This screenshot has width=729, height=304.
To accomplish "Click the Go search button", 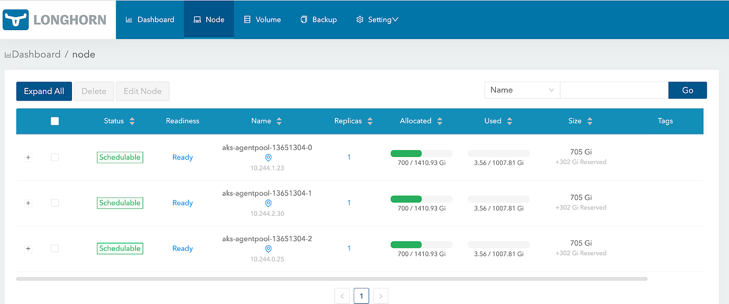I will [x=688, y=90].
